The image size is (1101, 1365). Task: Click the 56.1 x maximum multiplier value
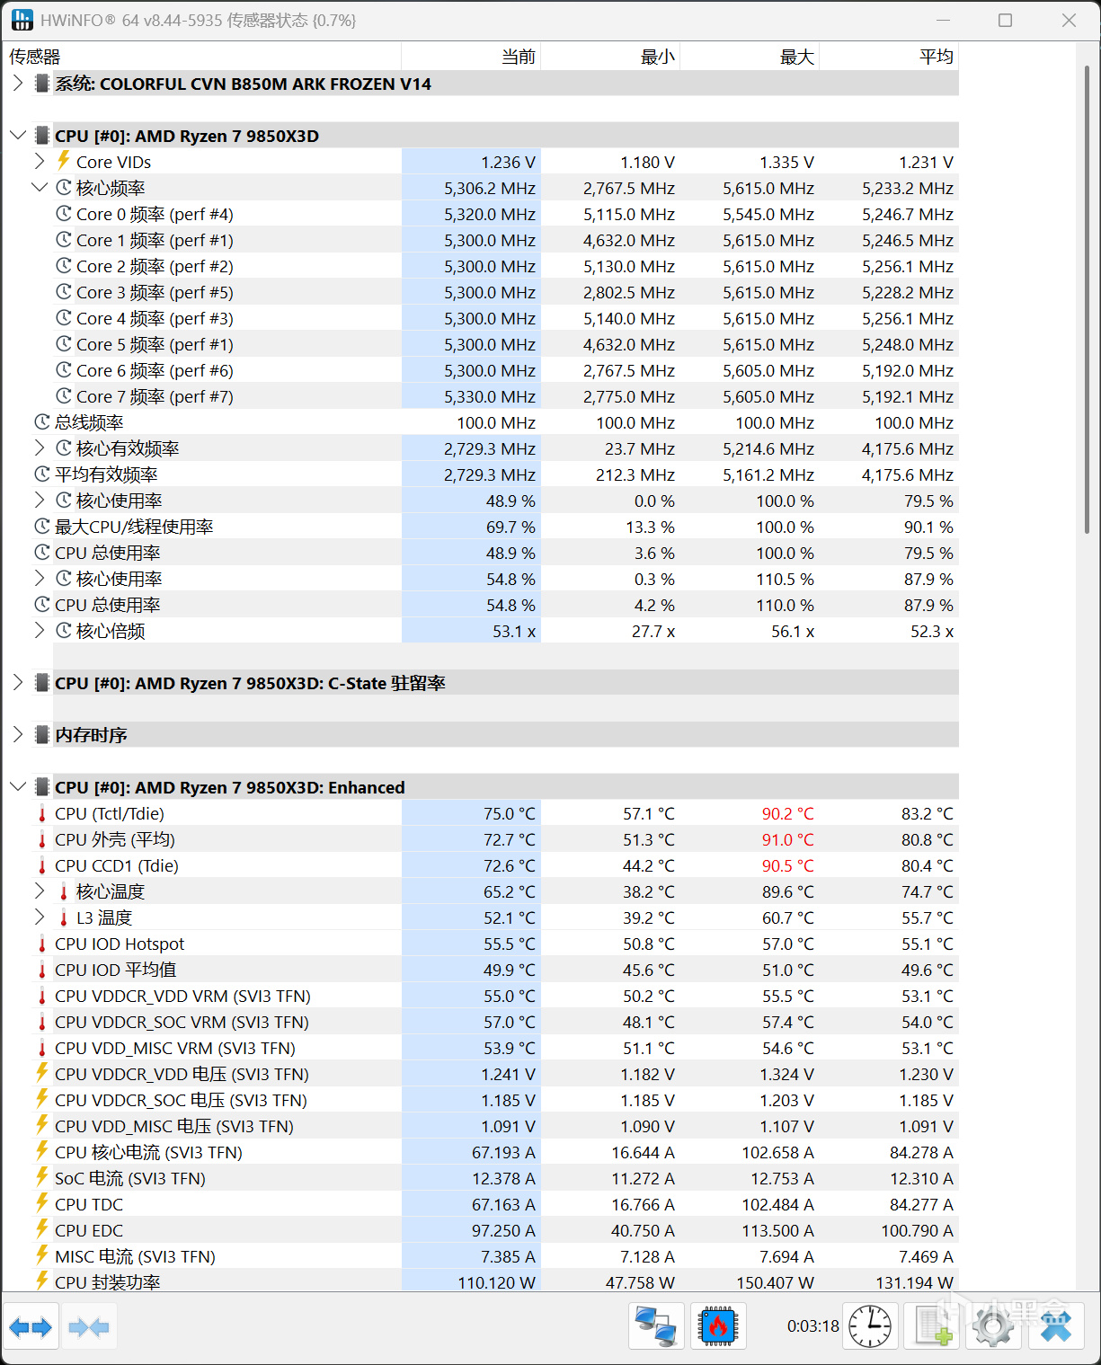793,631
